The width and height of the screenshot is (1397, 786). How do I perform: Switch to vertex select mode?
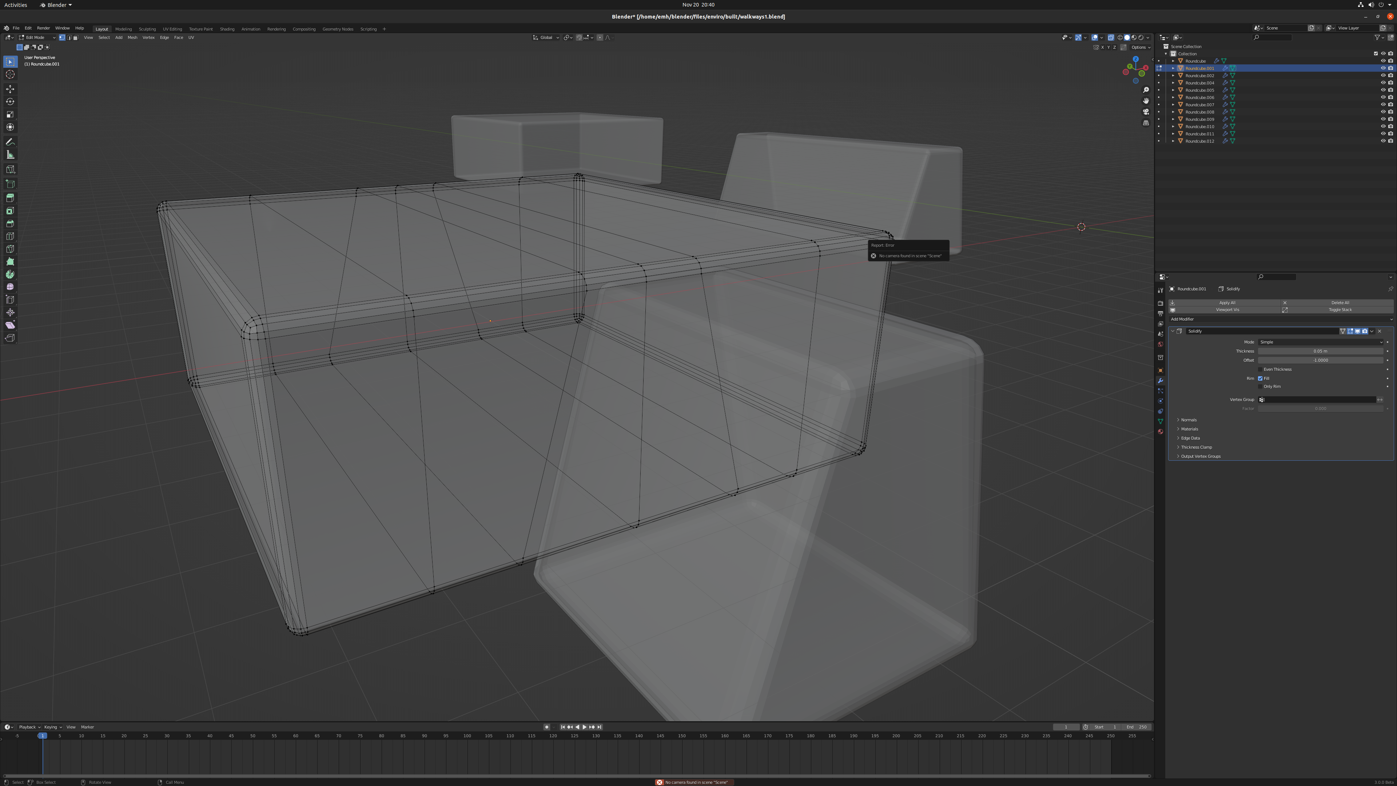coord(62,37)
